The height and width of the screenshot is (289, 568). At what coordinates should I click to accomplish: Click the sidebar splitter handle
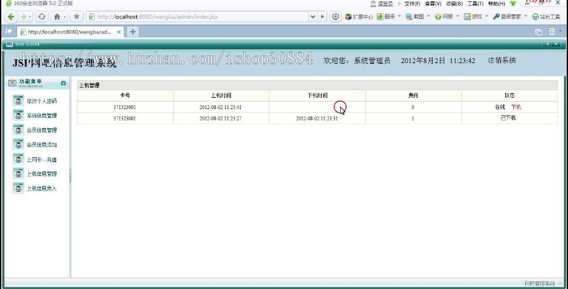tap(70, 175)
